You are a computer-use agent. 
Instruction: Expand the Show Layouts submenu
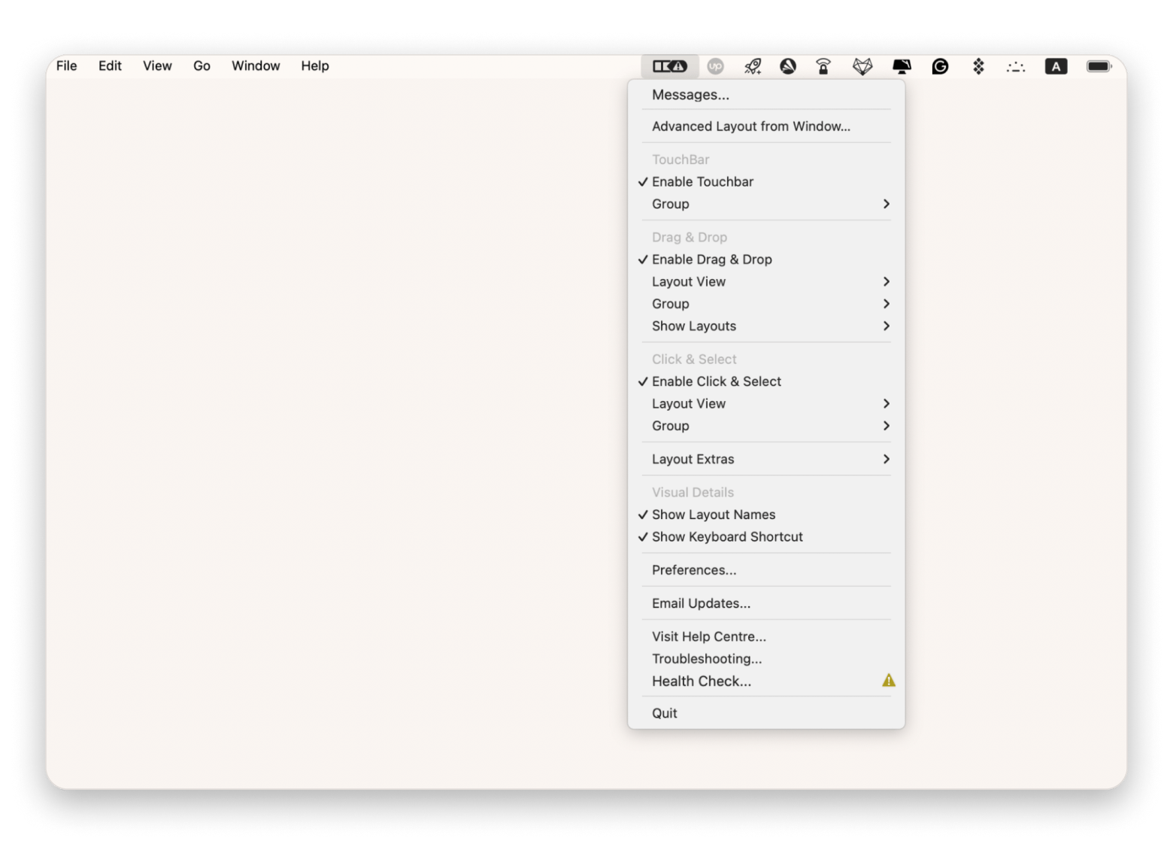[693, 326]
